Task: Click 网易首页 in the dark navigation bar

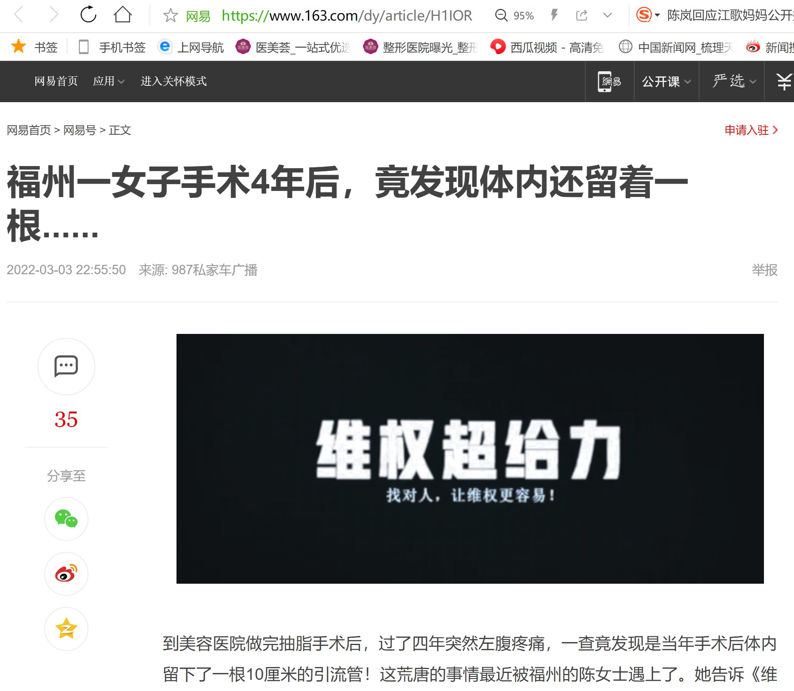Action: pos(56,81)
